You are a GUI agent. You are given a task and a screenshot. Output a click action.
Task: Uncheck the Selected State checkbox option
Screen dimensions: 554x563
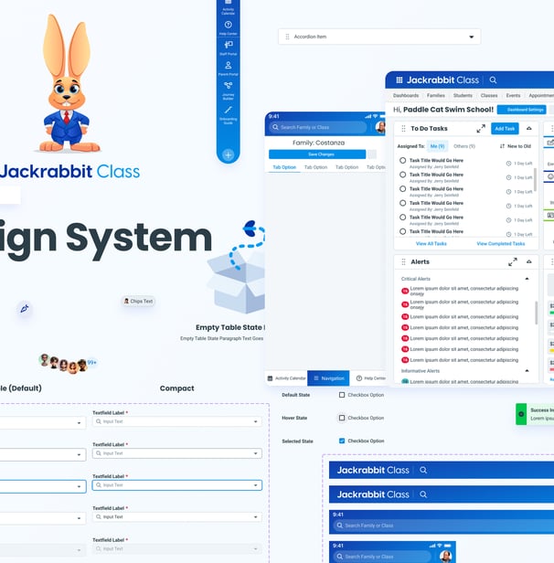click(x=342, y=441)
